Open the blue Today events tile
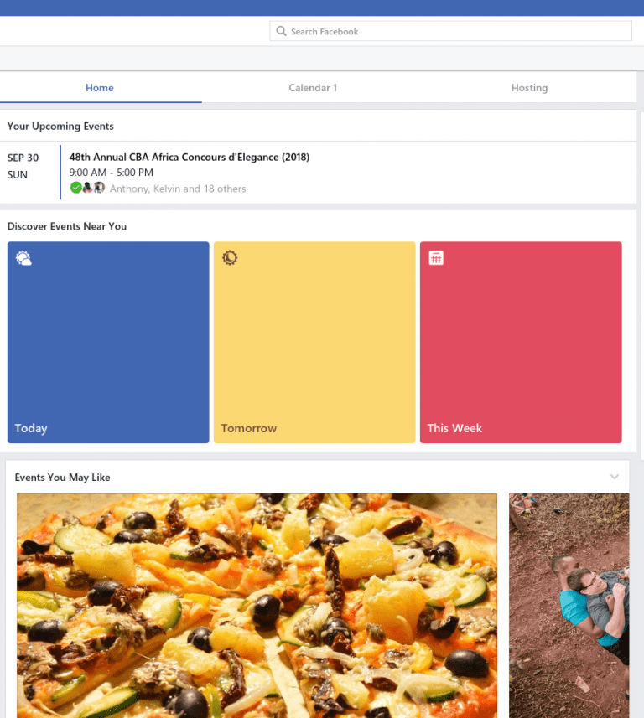This screenshot has height=718, width=644. click(x=108, y=342)
